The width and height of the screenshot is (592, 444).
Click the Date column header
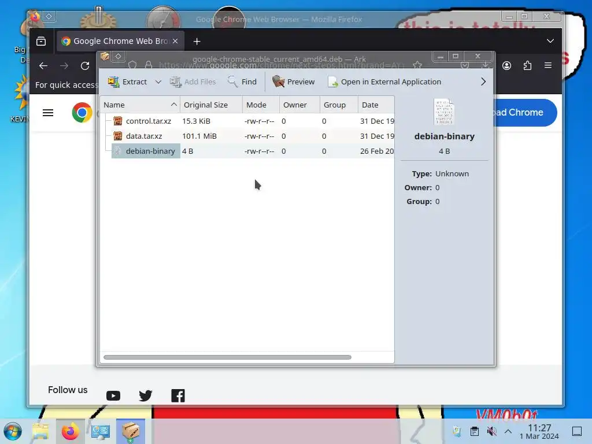(376, 105)
